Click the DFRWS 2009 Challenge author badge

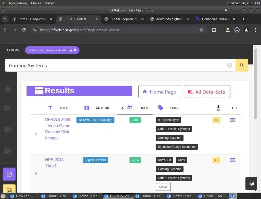click(x=95, y=120)
